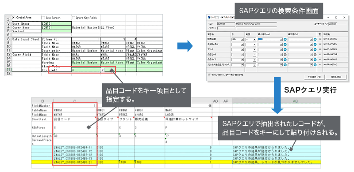This screenshot has height=172, width=354.
Task: Open value help for MARA-MTART To field
Action: [315, 60]
